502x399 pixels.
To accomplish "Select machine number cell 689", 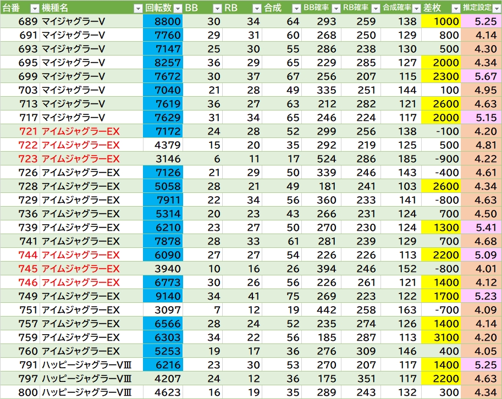I will (x=20, y=21).
